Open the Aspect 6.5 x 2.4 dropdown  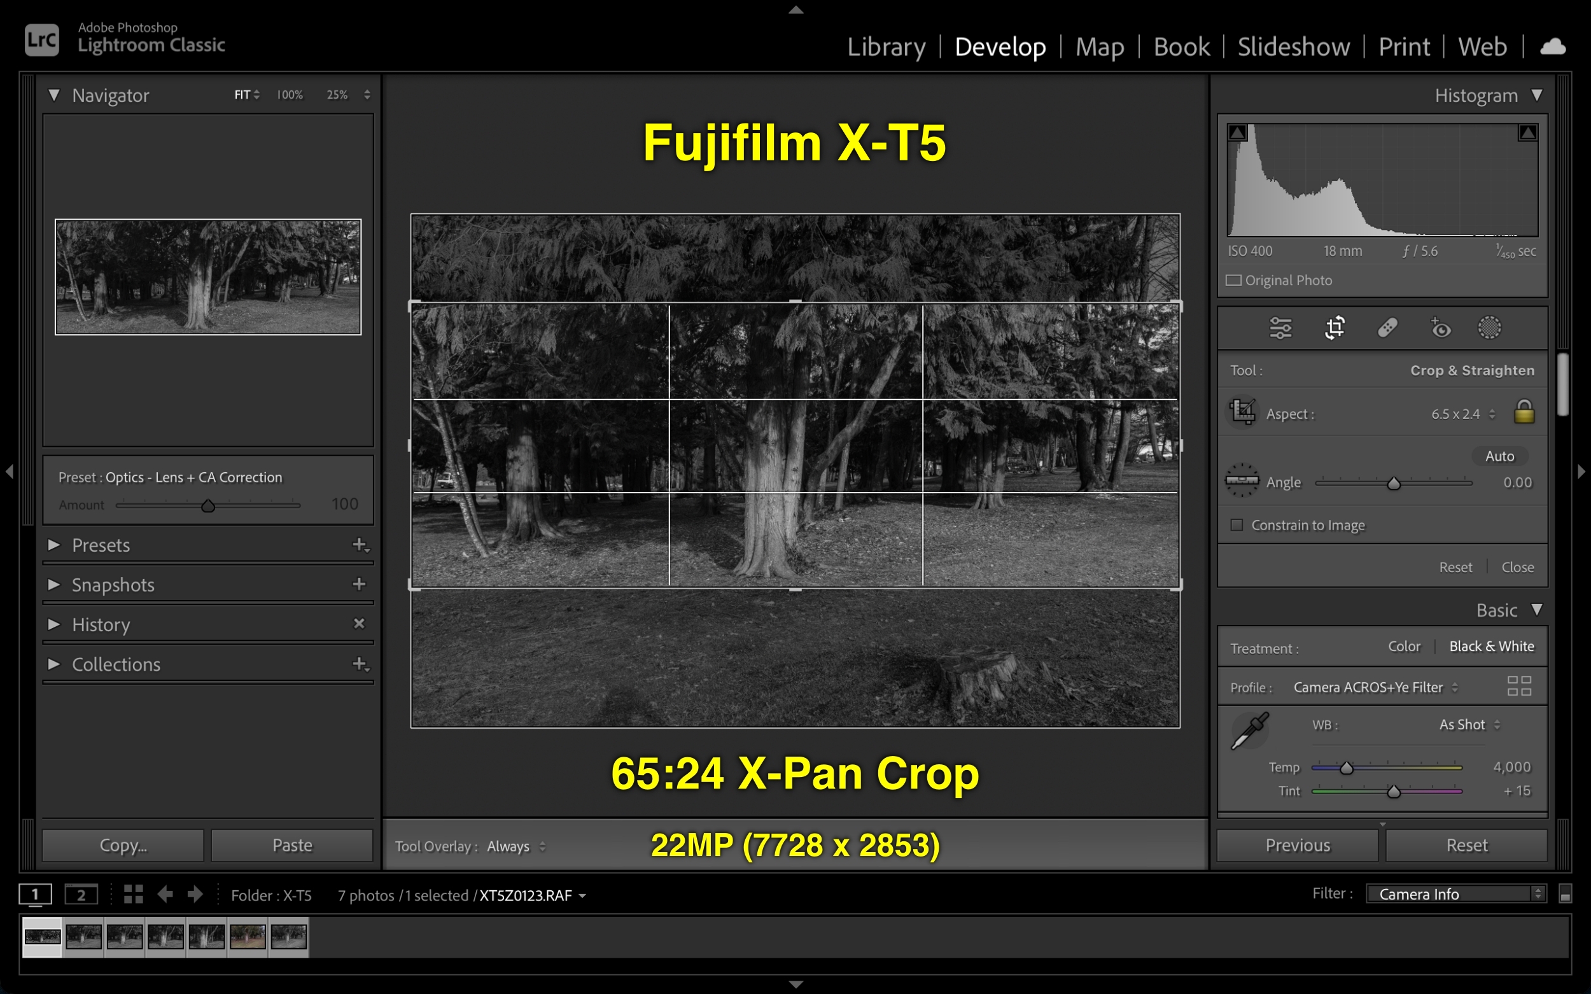tap(1463, 414)
